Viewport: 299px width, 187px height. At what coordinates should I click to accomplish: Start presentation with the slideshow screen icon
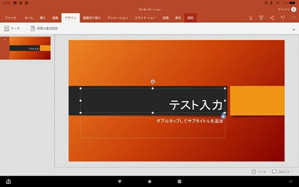tap(261, 18)
